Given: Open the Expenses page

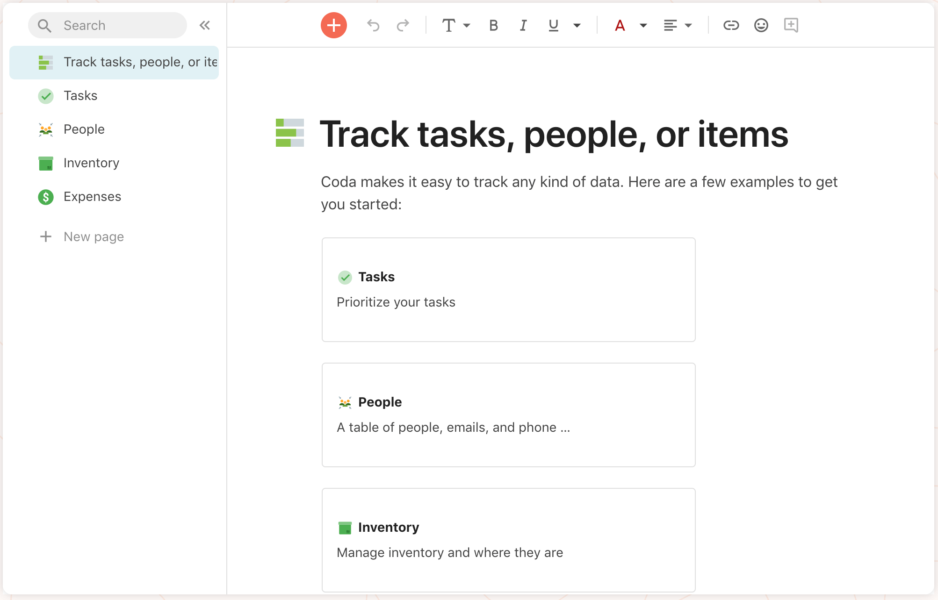Looking at the screenshot, I should pyautogui.click(x=92, y=196).
